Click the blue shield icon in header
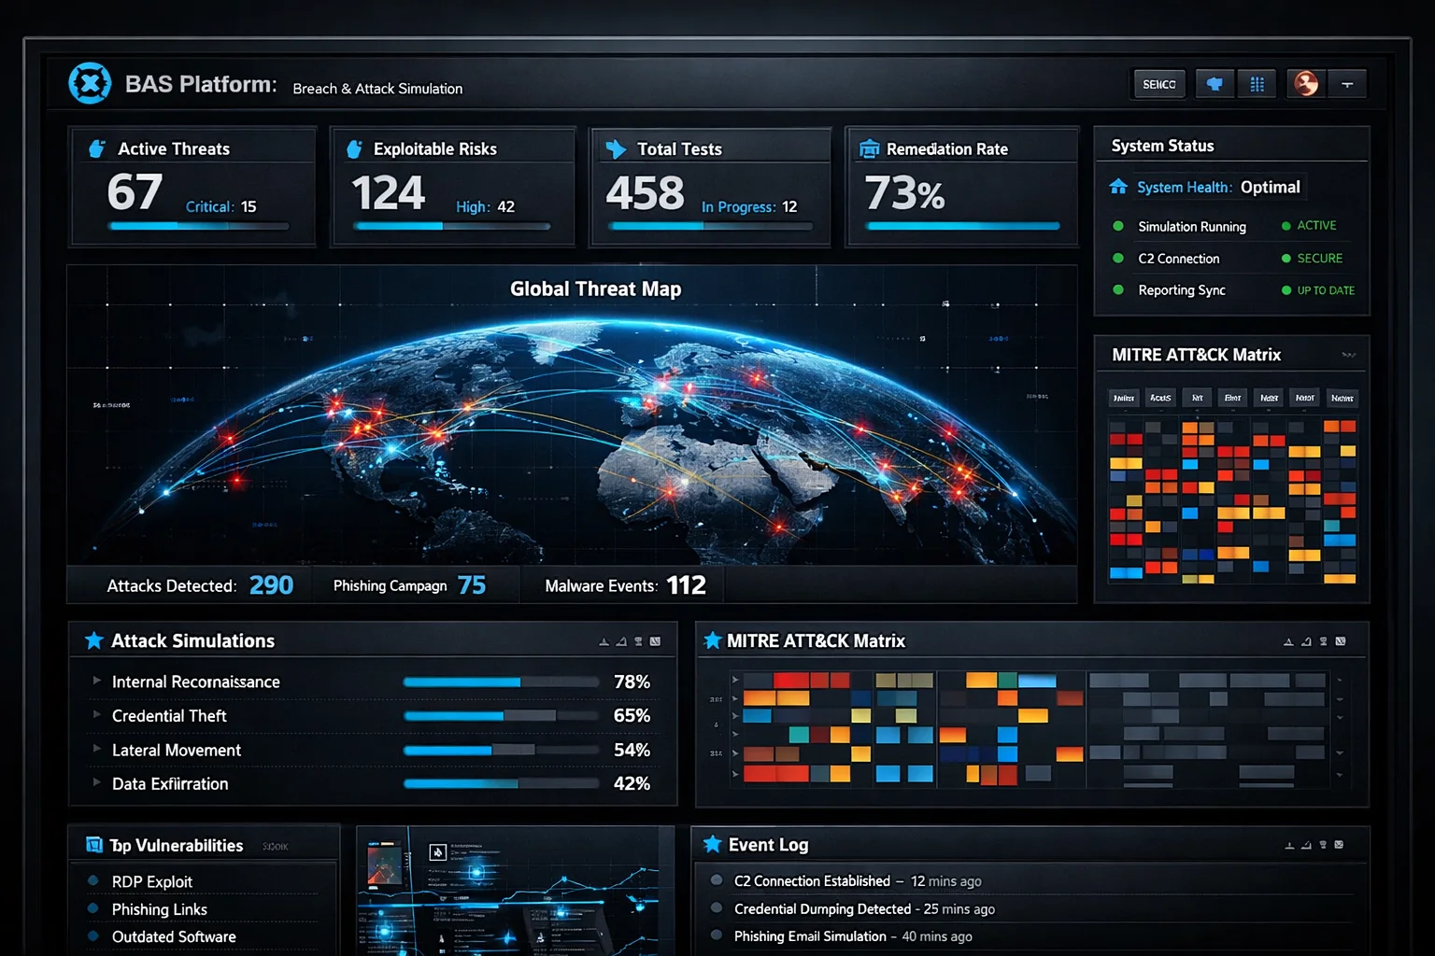This screenshot has width=1435, height=956. [1215, 84]
